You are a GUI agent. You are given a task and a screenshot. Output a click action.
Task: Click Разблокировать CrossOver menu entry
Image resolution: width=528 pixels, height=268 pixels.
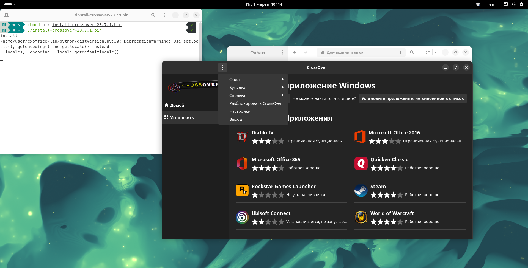[x=257, y=103]
